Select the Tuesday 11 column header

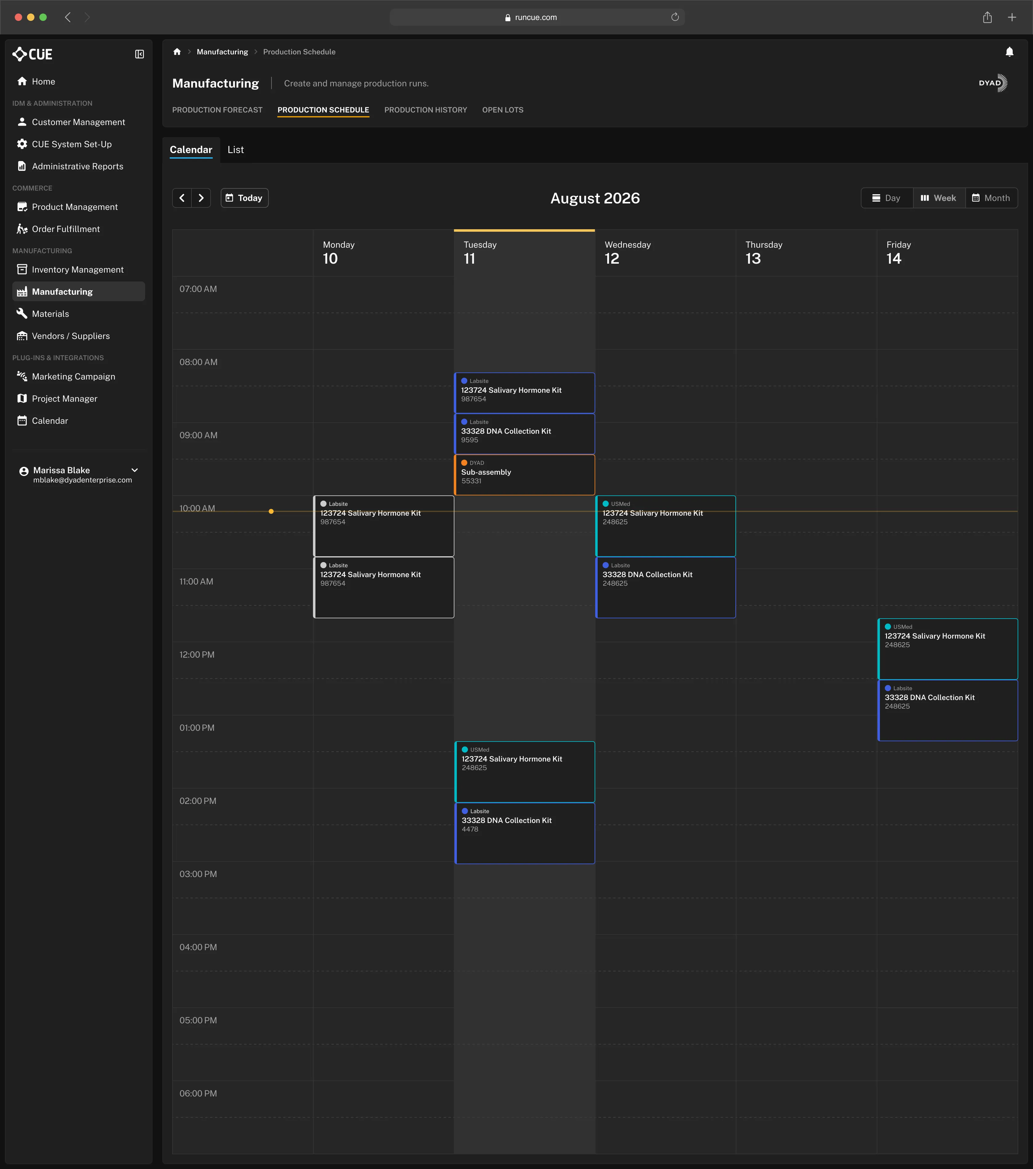coord(524,253)
